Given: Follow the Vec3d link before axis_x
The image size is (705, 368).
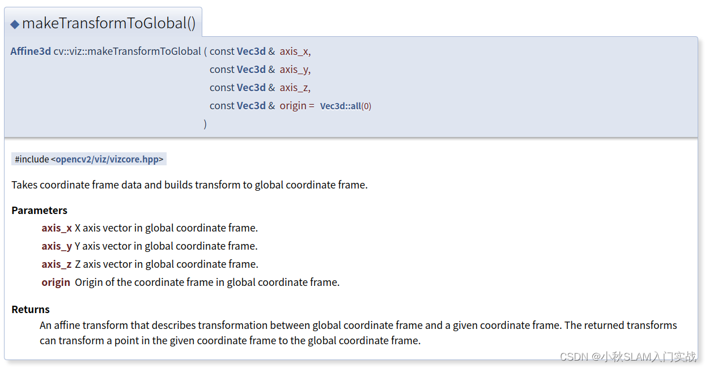Looking at the screenshot, I should [251, 51].
